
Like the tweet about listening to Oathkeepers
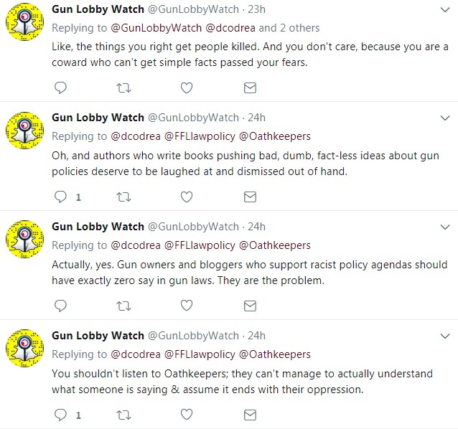pyautogui.click(x=187, y=414)
